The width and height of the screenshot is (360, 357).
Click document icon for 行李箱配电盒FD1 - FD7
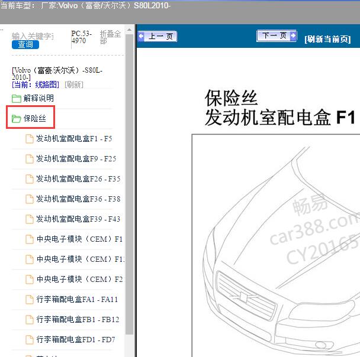(x=30, y=340)
